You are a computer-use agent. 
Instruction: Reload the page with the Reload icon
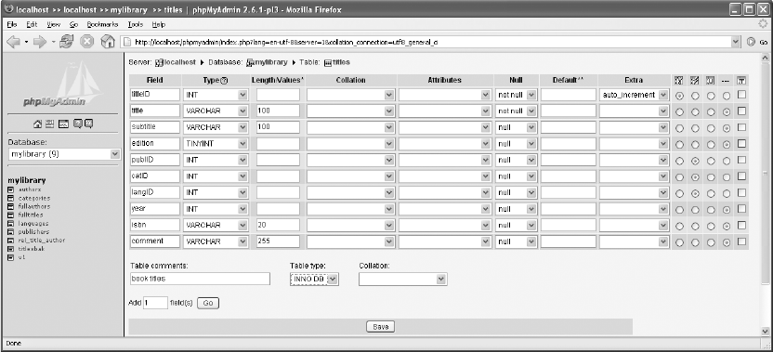click(67, 42)
